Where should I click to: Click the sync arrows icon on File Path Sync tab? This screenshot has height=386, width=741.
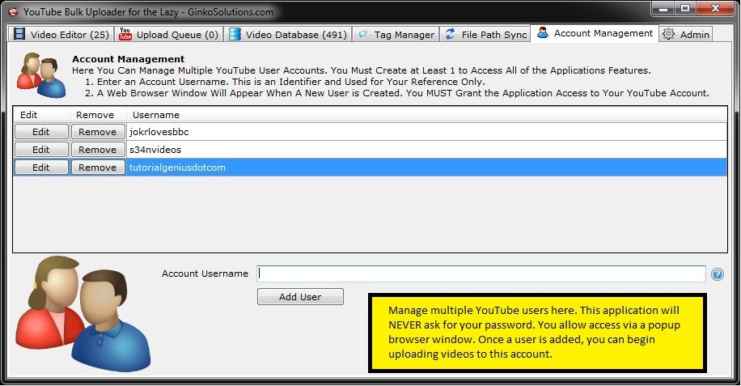coord(451,34)
